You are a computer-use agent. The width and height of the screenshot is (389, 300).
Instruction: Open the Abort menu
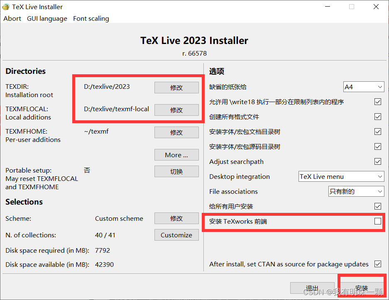[x=12, y=19]
